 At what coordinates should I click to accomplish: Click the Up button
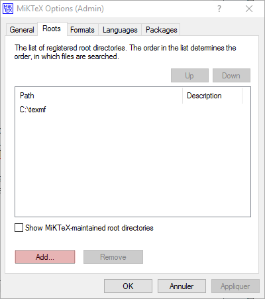tap(189, 76)
